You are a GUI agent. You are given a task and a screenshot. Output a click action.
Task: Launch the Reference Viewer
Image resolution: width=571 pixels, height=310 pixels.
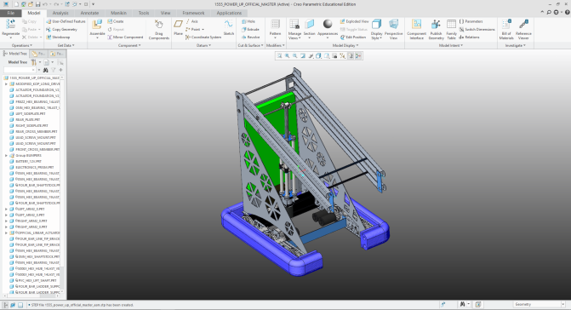[523, 25]
